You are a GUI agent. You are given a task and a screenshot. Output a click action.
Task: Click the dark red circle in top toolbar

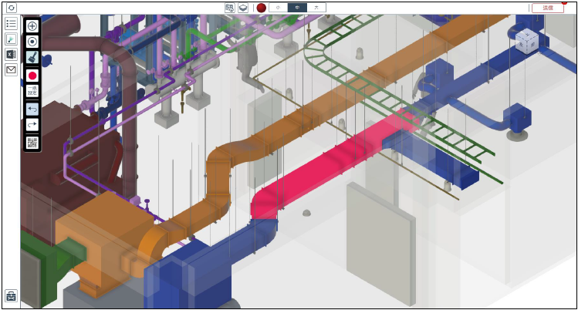(x=261, y=8)
